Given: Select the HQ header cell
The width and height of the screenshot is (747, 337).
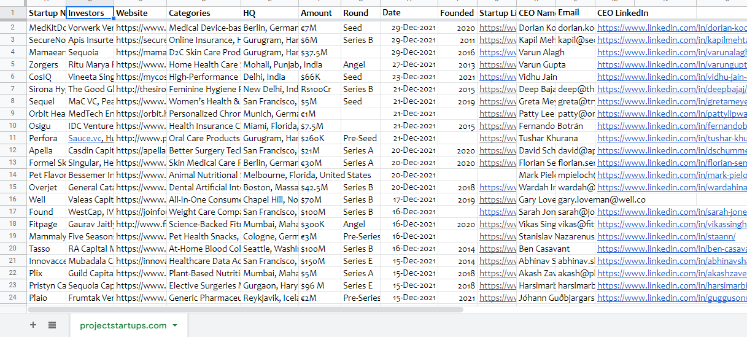Looking at the screenshot, I should click(x=270, y=13).
